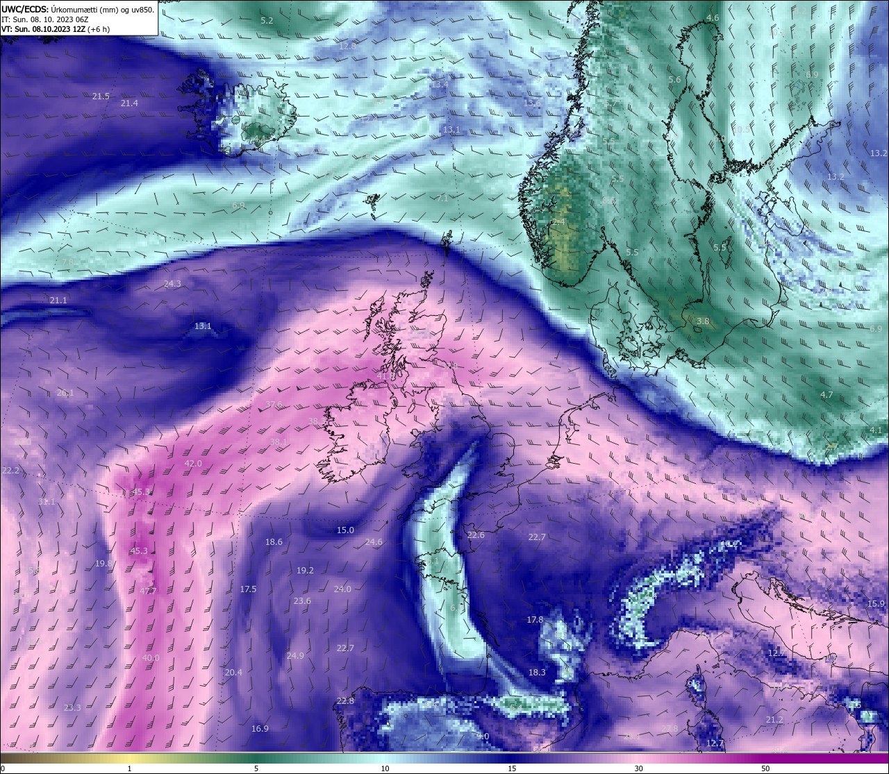This screenshot has width=889, height=774.
Task: Click the value 42.0 in the Atlantic
Action: (x=193, y=463)
